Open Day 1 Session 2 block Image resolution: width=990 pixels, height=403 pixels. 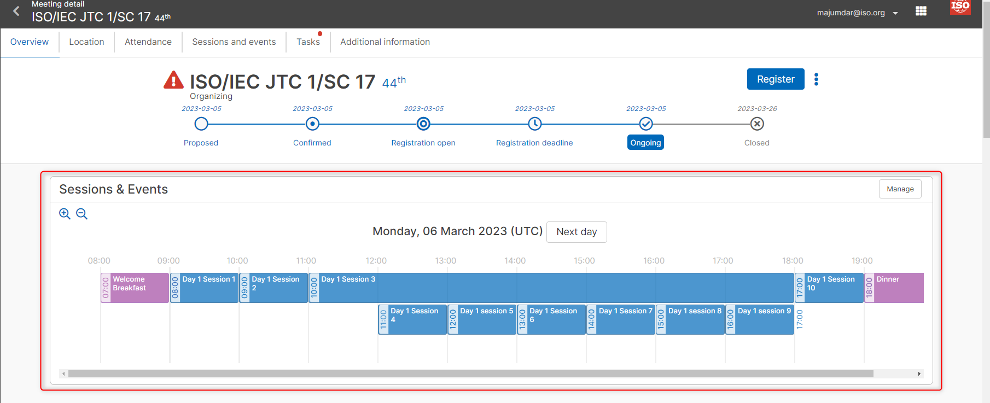click(274, 288)
